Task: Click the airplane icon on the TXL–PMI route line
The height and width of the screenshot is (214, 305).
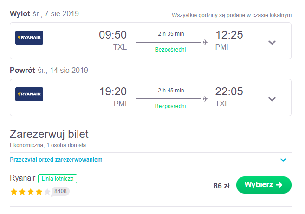Action: tap(205, 42)
